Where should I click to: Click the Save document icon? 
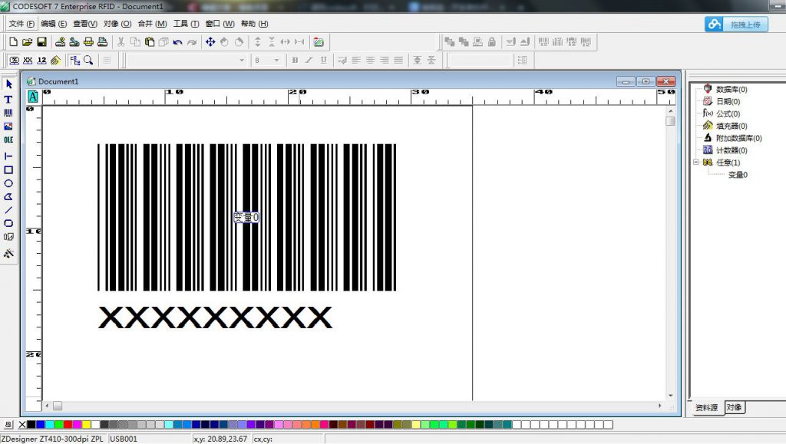(41, 41)
